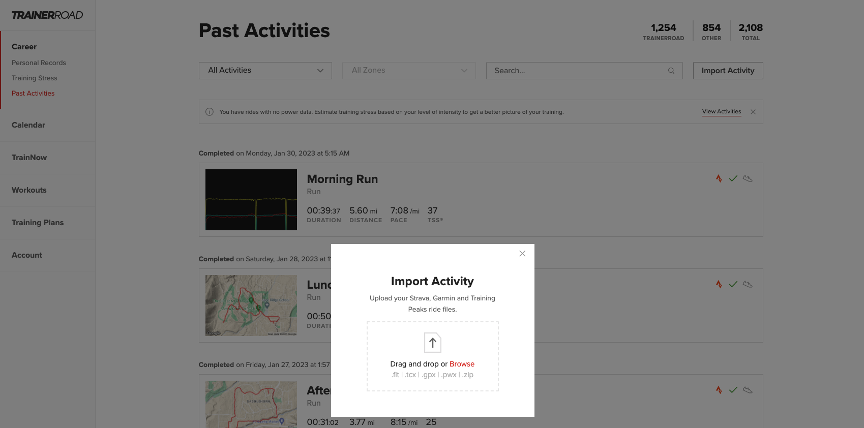Screen dimensions: 864x428
Task: Select Past Activities in sidebar
Action: pos(33,94)
